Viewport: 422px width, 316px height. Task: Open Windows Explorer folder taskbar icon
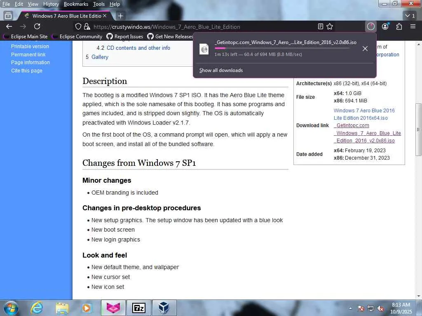point(62,308)
